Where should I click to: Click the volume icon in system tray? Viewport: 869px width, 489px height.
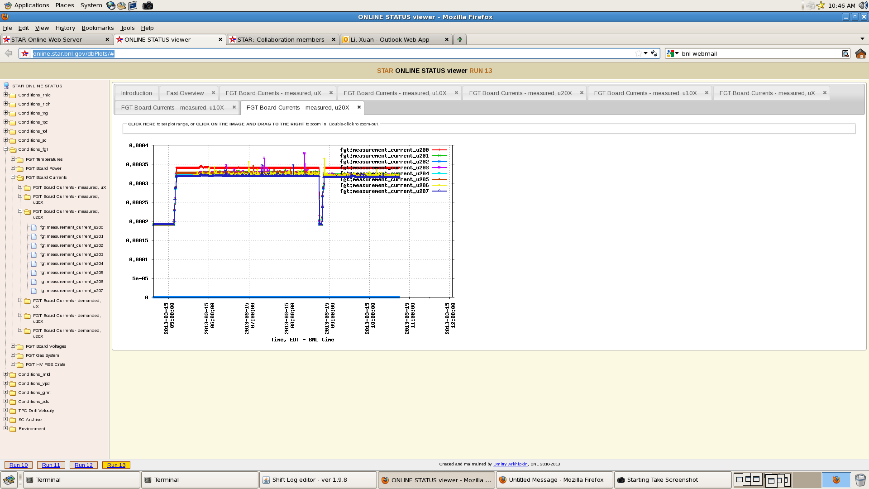coord(863,5)
